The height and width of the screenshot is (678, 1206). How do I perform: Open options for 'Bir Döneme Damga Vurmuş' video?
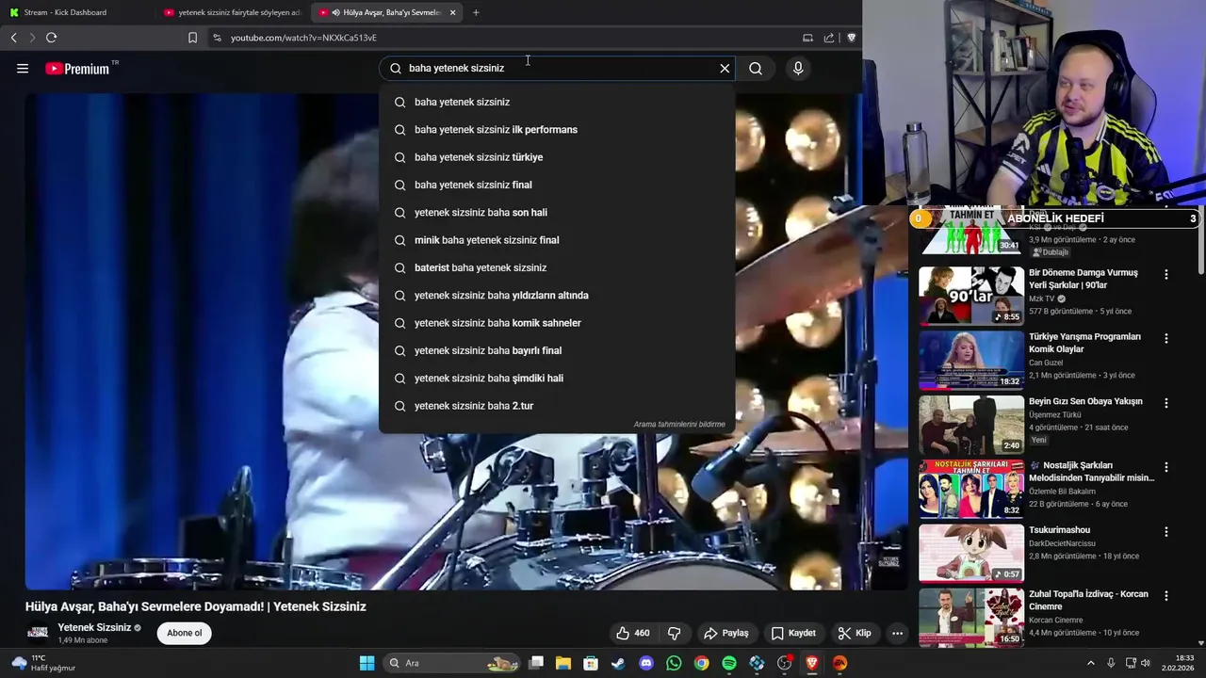click(x=1165, y=275)
